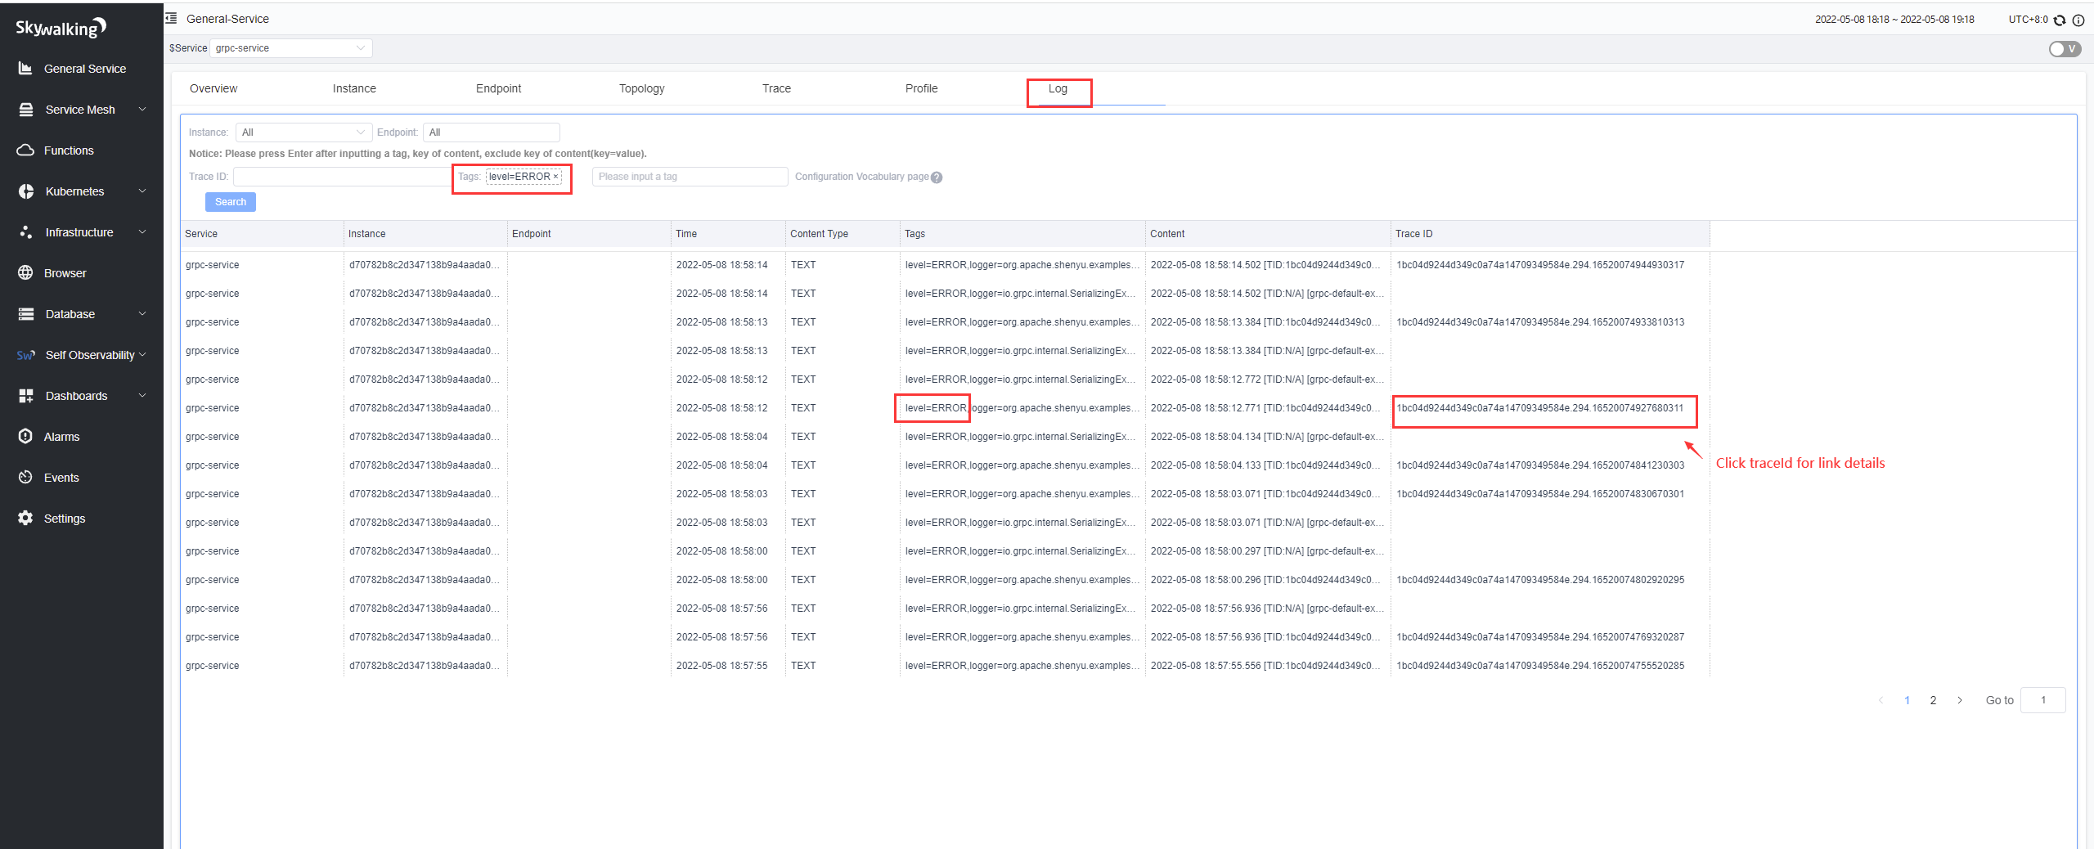Click the help icon beside Configuration Vocabulary

point(937,177)
